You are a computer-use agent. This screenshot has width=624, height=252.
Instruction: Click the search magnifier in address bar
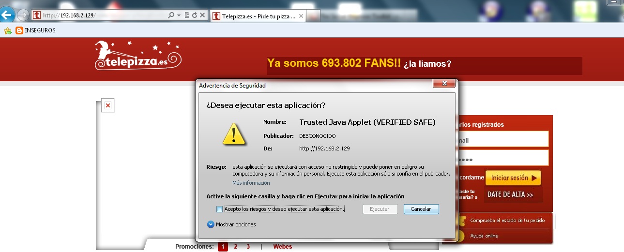pos(171,15)
